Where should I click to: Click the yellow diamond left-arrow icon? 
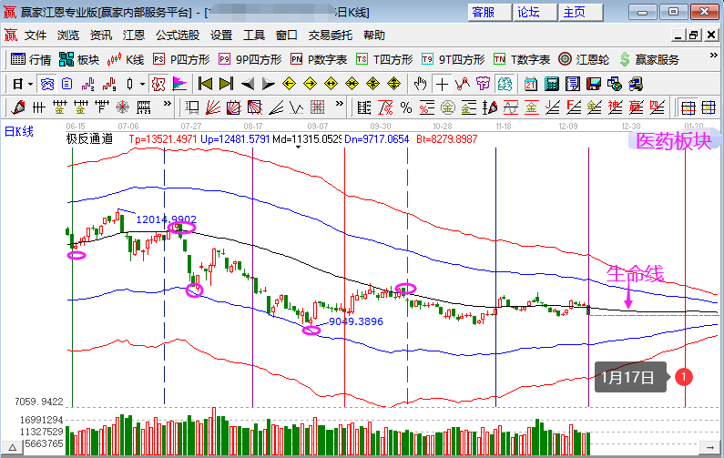pos(289,84)
